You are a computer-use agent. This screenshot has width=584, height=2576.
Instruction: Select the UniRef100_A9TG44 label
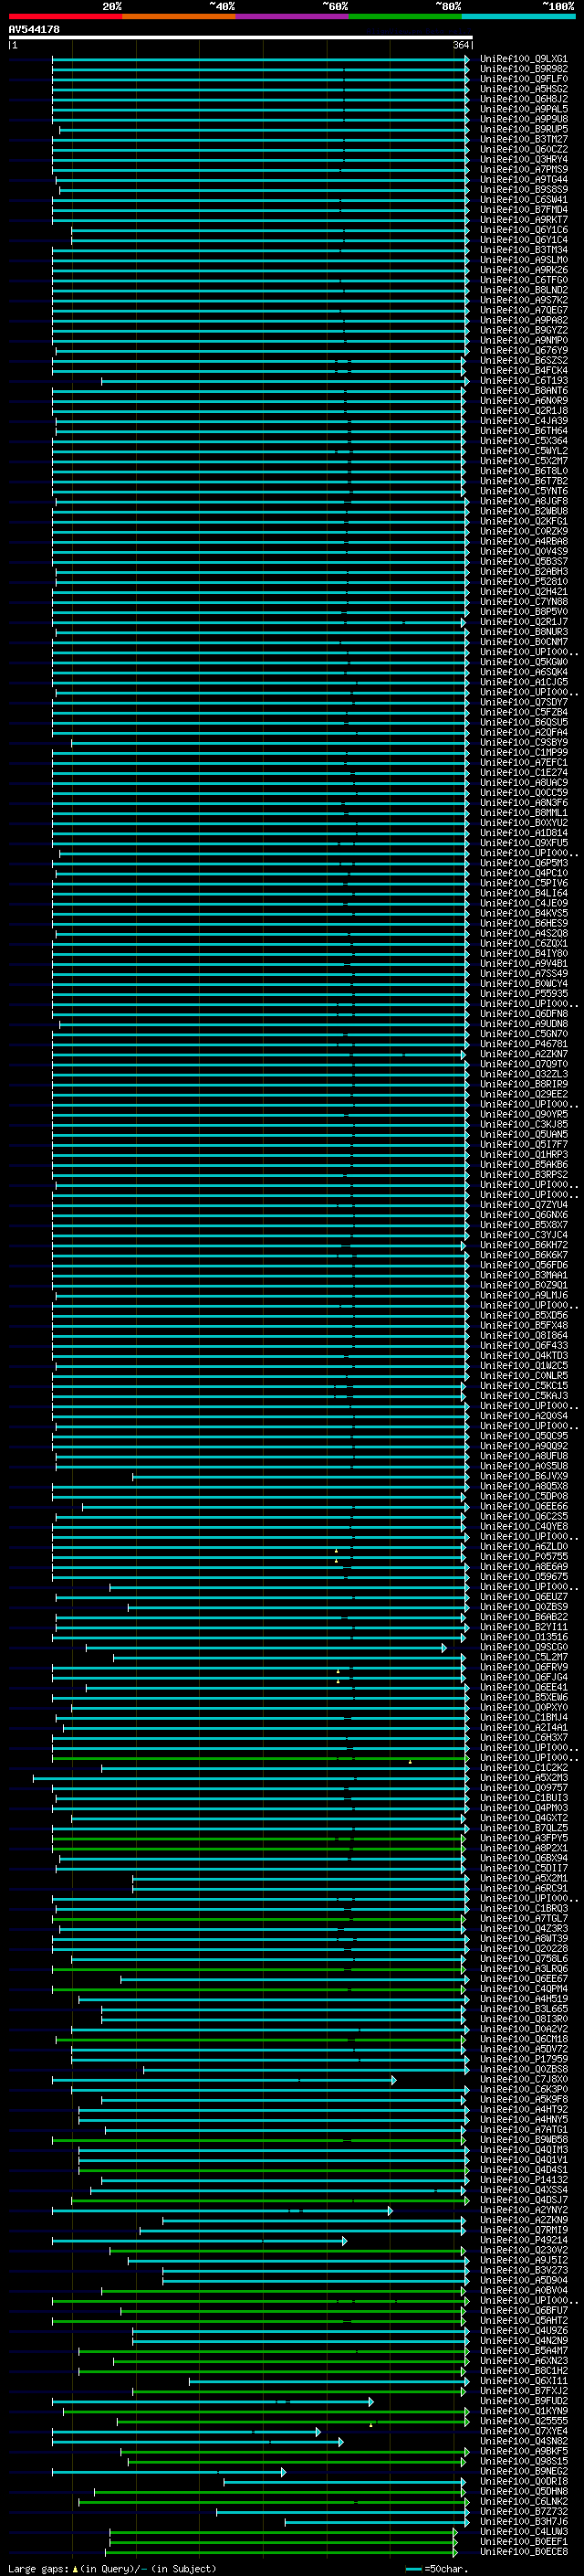[x=523, y=180]
